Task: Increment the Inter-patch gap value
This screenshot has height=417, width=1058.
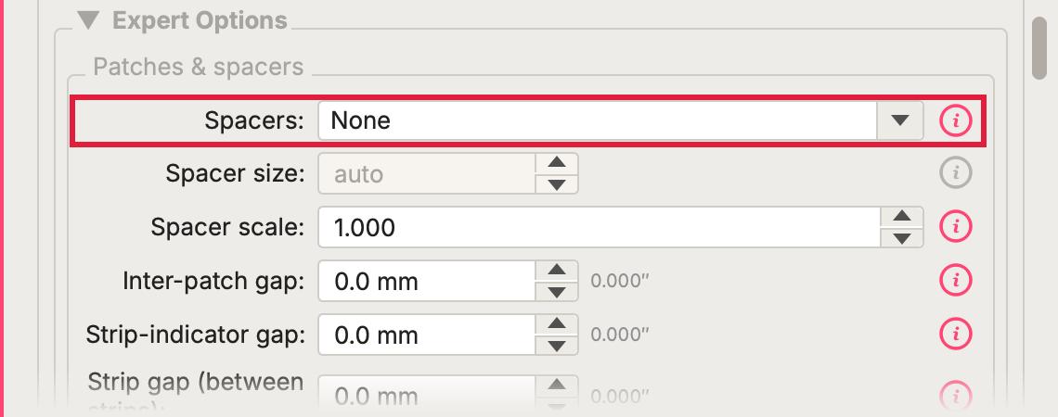Action: tap(557, 270)
